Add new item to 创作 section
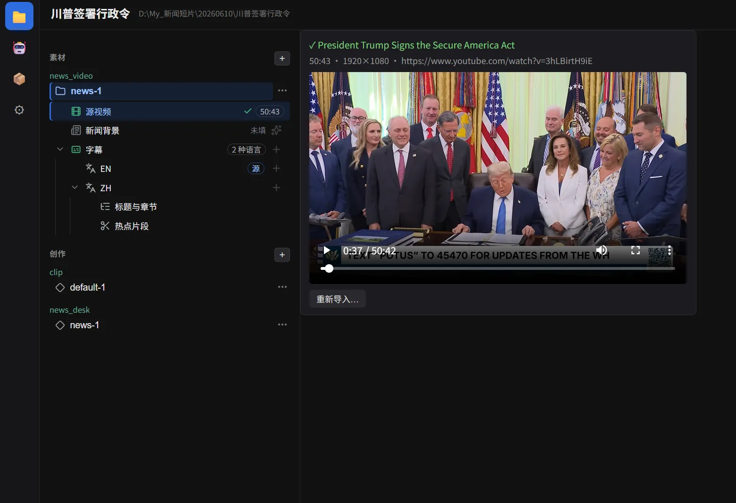736x503 pixels. (x=282, y=255)
